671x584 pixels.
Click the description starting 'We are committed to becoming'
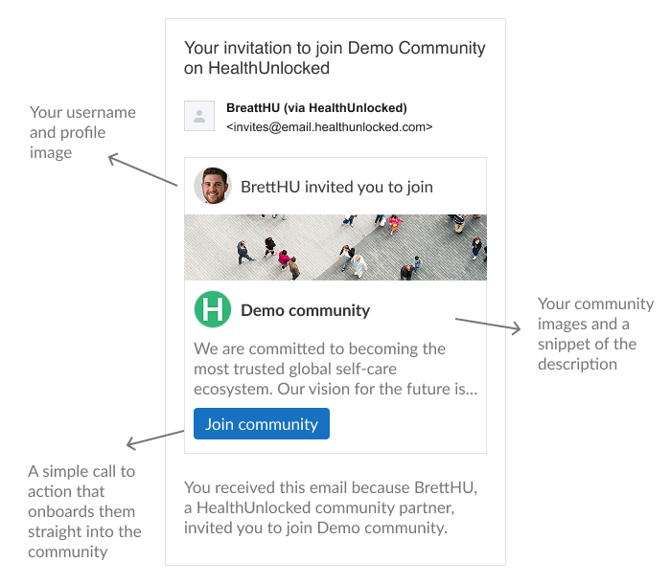point(335,369)
